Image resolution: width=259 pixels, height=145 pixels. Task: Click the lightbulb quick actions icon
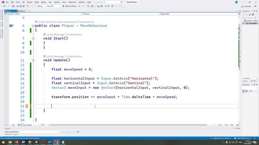(x=27, y=106)
